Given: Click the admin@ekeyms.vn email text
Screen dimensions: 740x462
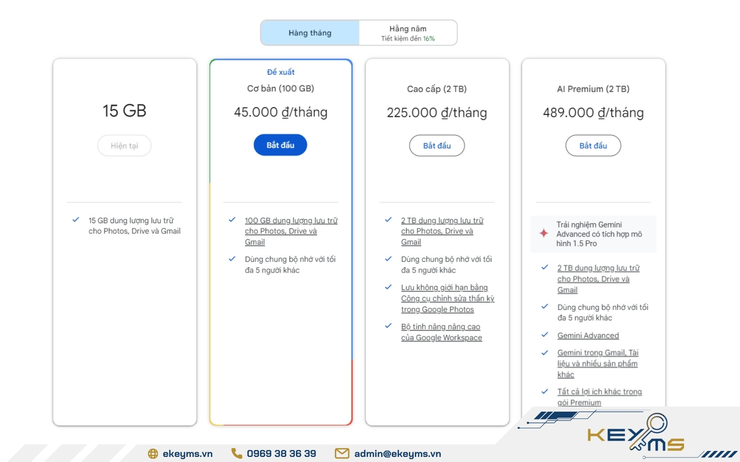Looking at the screenshot, I should [x=397, y=454].
